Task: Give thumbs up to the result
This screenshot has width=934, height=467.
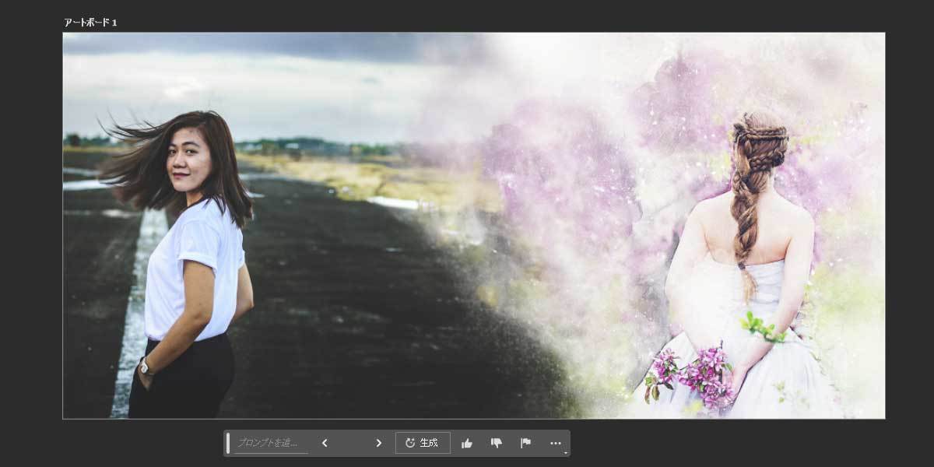Action: [x=467, y=443]
